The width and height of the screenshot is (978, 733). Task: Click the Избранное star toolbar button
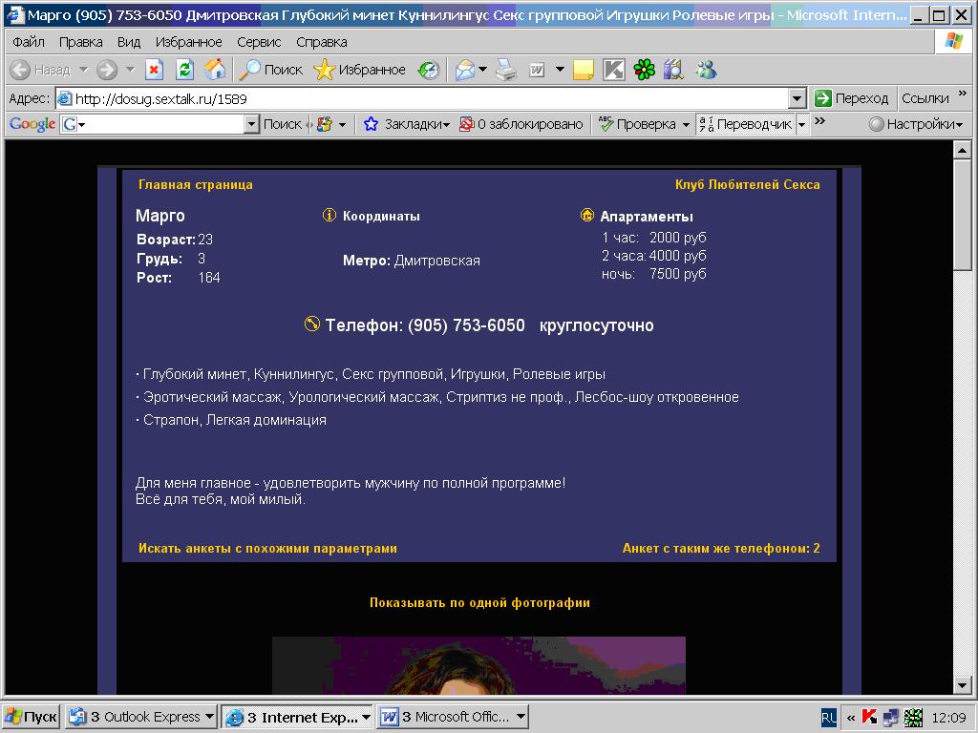click(360, 70)
